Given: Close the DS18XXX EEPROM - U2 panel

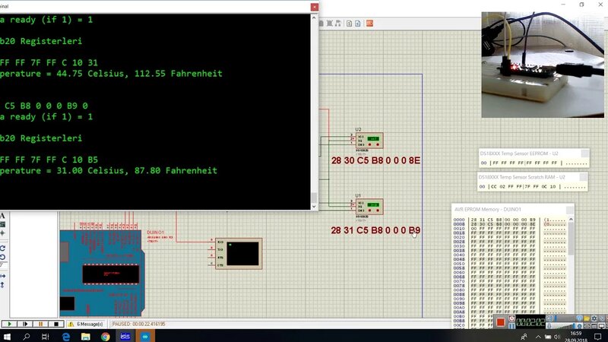Looking at the screenshot, I should (584, 154).
